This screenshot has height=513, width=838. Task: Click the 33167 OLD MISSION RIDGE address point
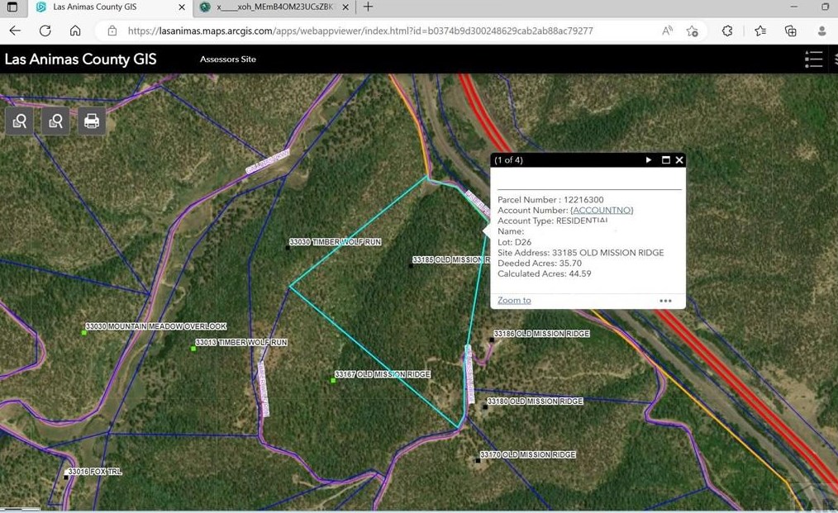coord(333,381)
